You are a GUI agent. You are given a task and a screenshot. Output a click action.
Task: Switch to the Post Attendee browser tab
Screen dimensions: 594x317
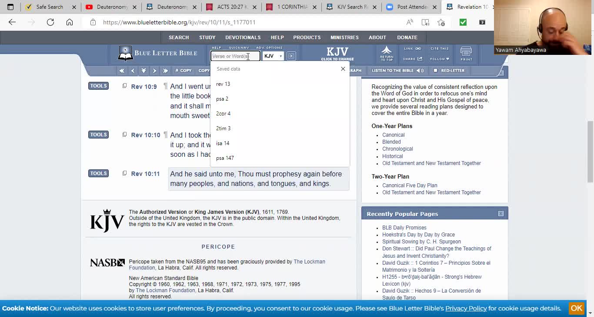(x=412, y=7)
